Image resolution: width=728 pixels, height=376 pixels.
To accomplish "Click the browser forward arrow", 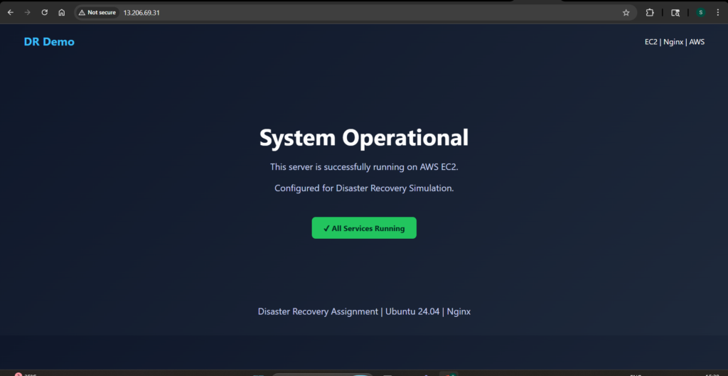I will 28,12.
